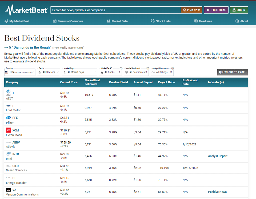The height and width of the screenshot is (199, 256).
Task: Open the MarketRank All Ranks dropdown
Action: coord(110,72)
